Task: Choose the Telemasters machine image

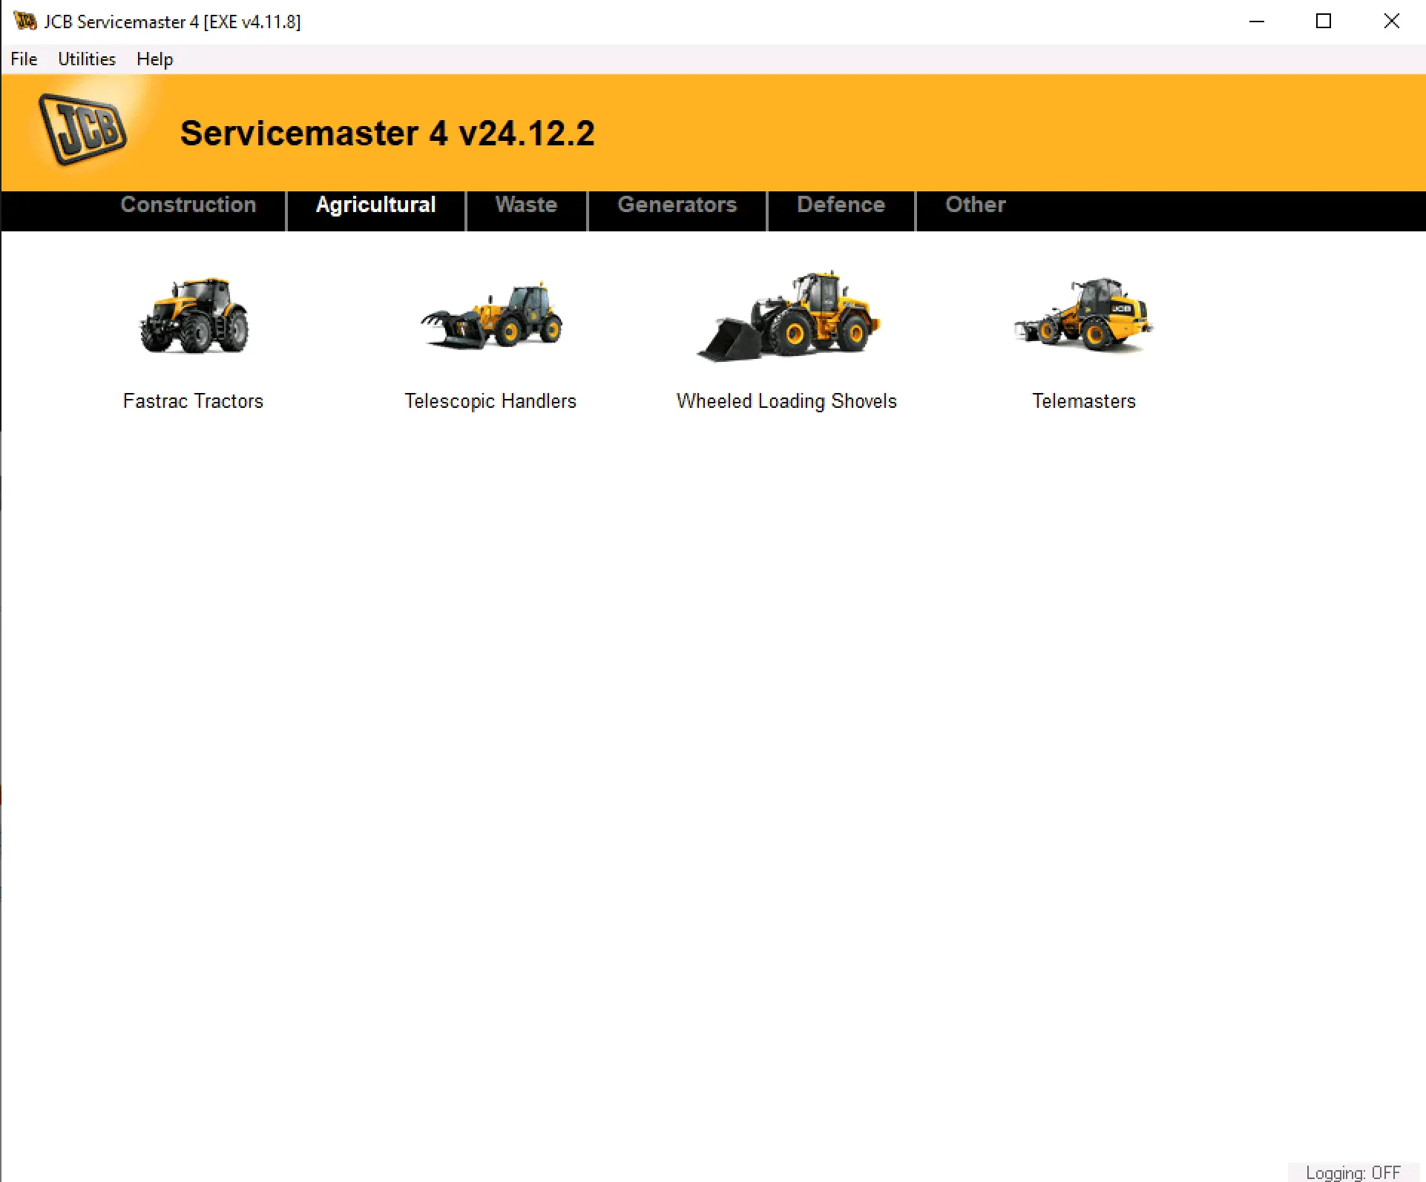Action: (1083, 314)
